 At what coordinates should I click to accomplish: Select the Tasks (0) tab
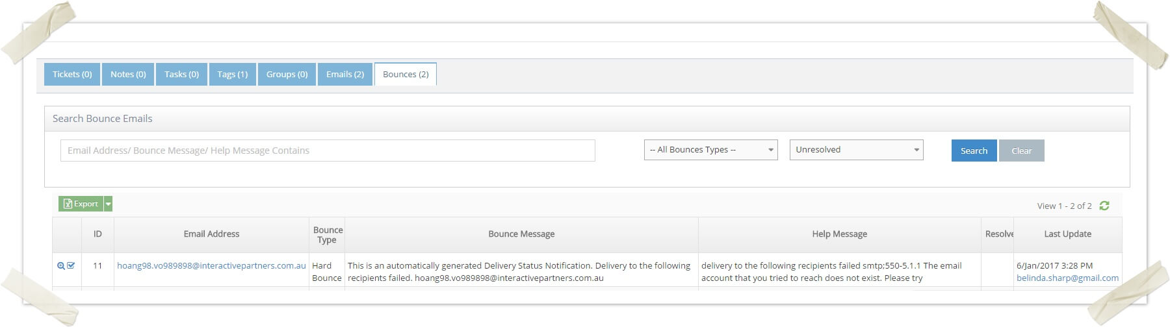(x=181, y=74)
